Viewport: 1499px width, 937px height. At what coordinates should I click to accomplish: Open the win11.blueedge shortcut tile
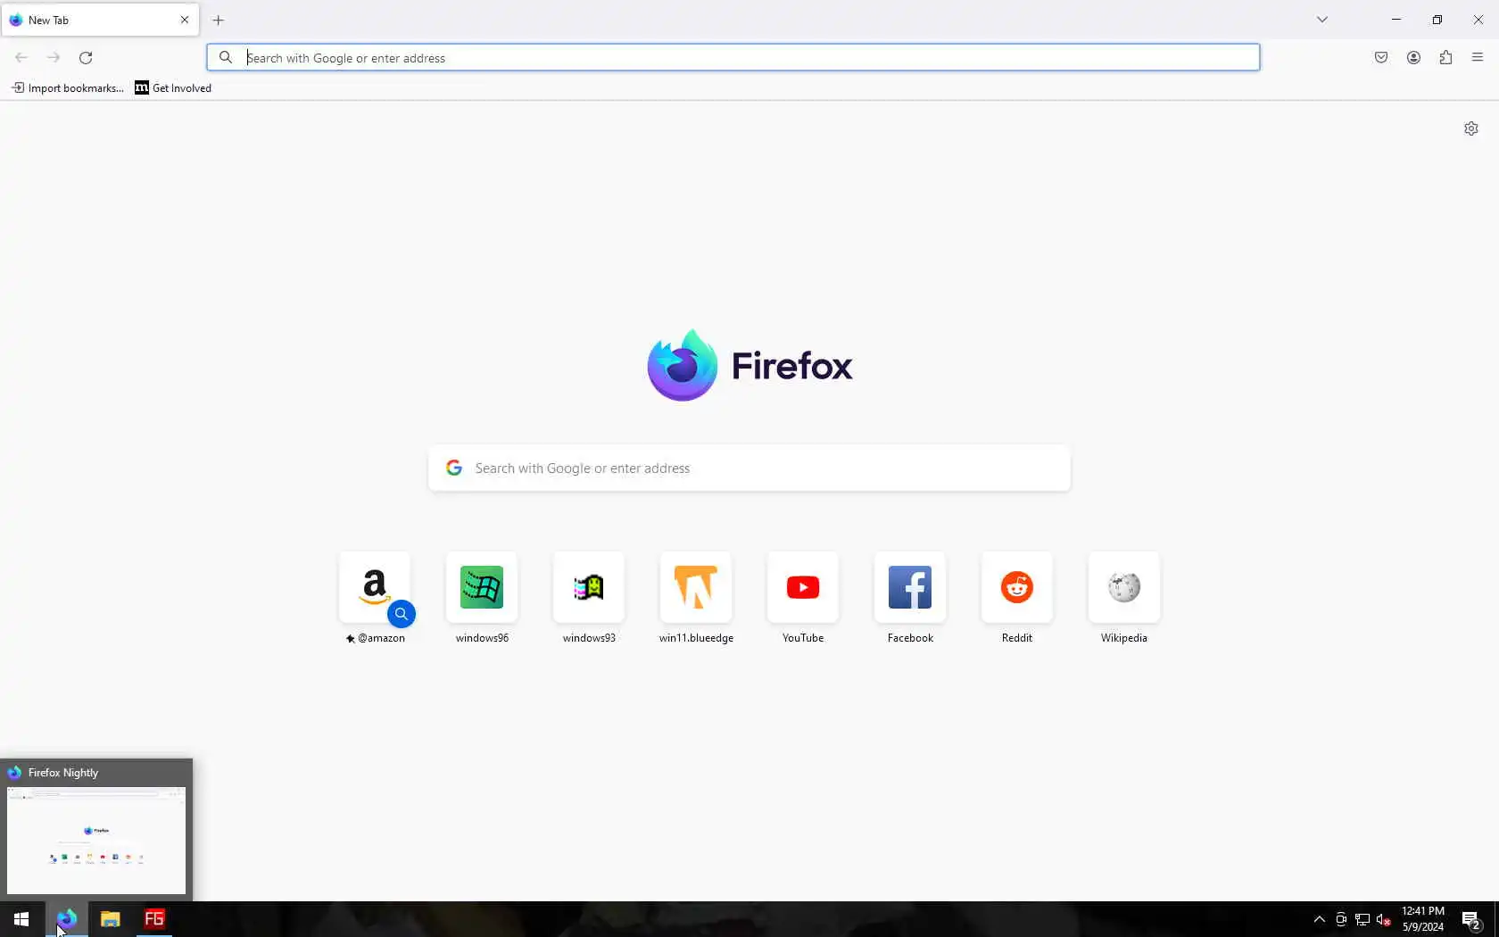(x=696, y=587)
